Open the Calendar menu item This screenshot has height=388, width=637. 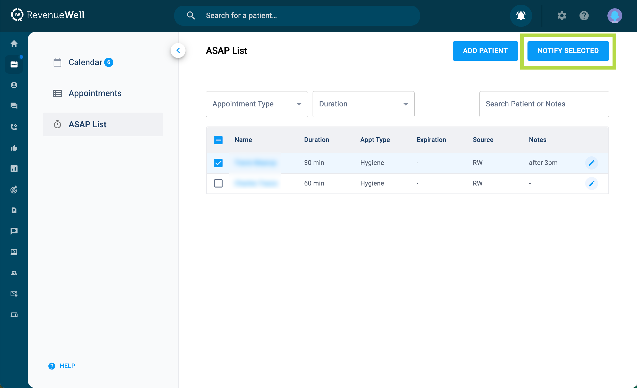(x=103, y=62)
